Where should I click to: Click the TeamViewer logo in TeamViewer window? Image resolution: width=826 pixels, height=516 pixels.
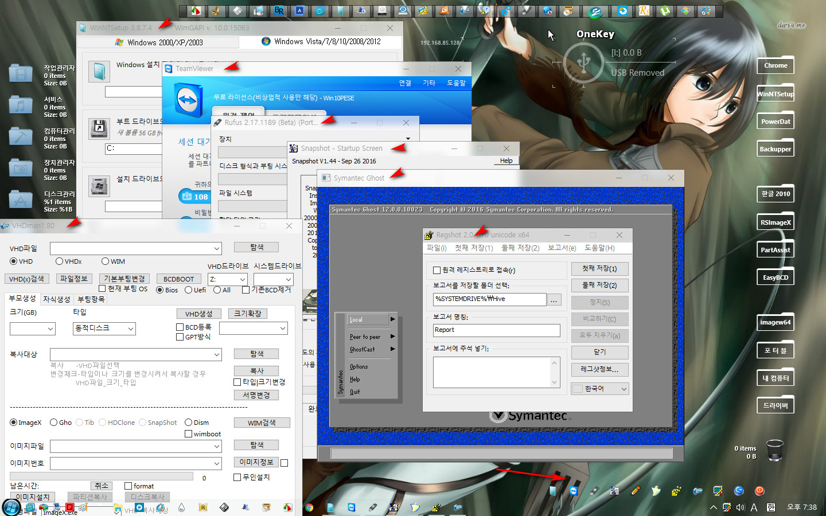coord(188,100)
